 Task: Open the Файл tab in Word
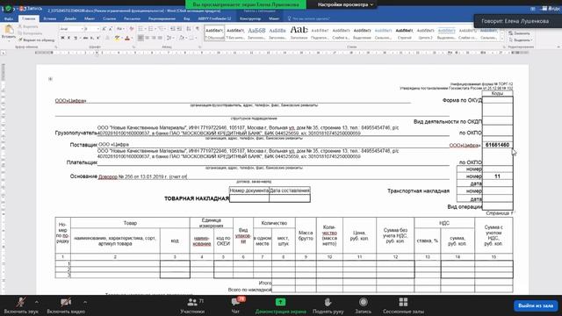point(9,18)
